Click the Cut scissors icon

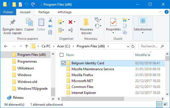(50, 20)
